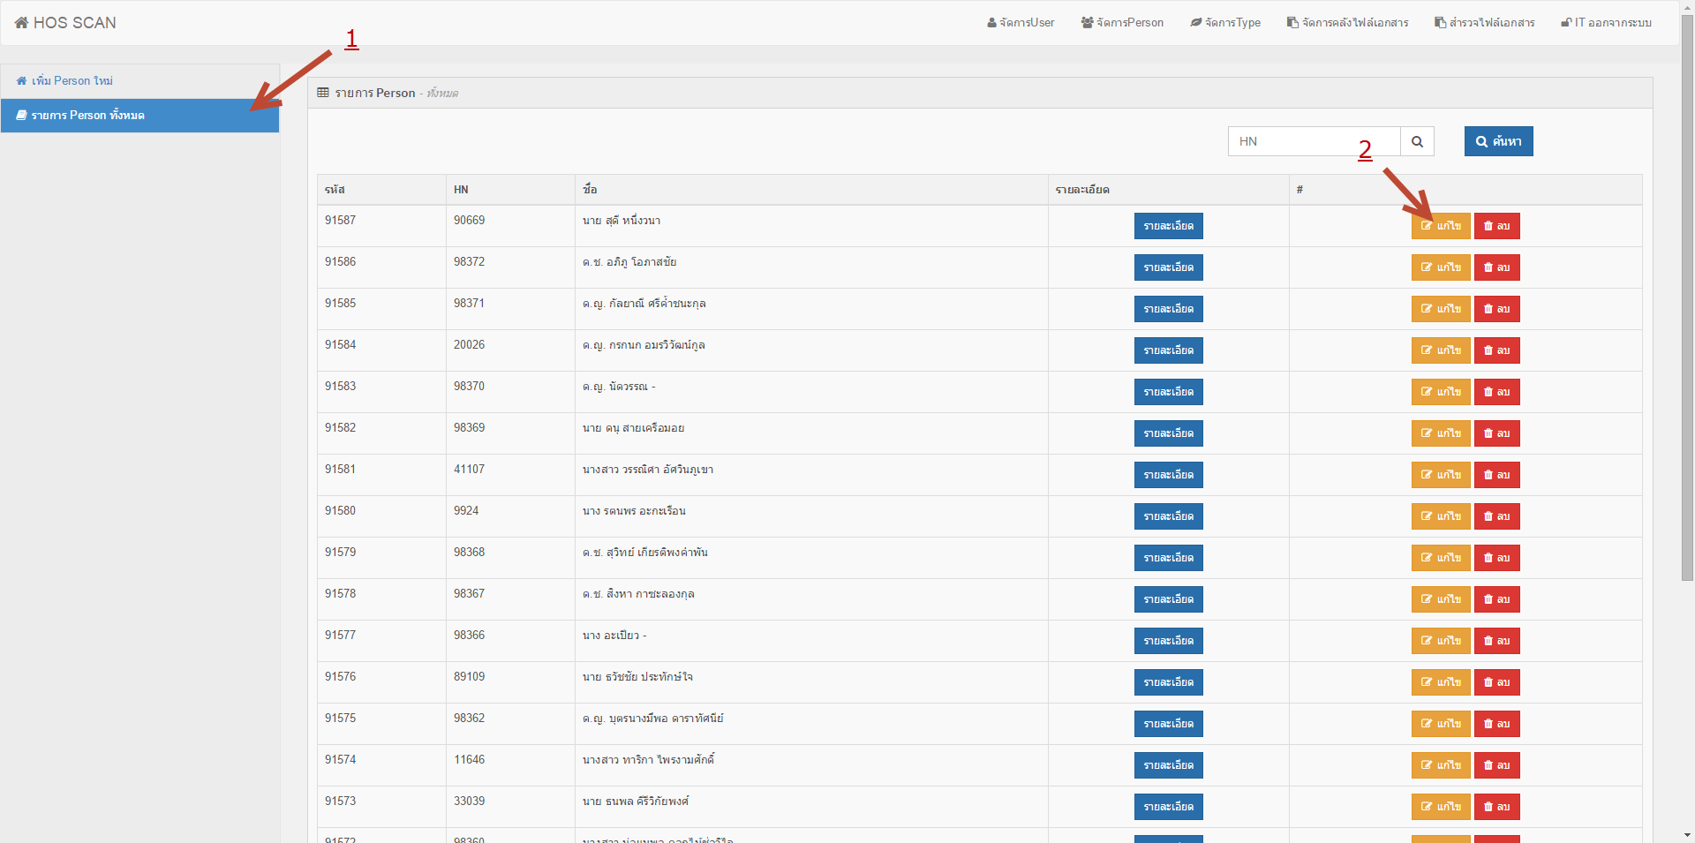Click magnifier icon beside HN field
The height and width of the screenshot is (843, 1695).
(1417, 141)
